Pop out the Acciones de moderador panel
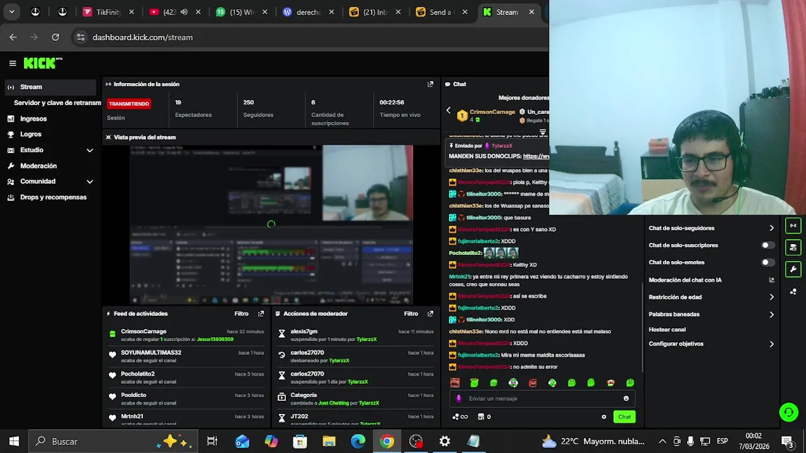Image resolution: width=806 pixels, height=453 pixels. (430, 313)
